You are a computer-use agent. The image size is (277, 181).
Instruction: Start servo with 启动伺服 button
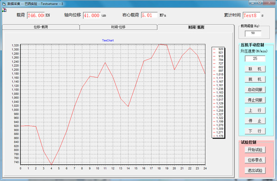[255, 90]
